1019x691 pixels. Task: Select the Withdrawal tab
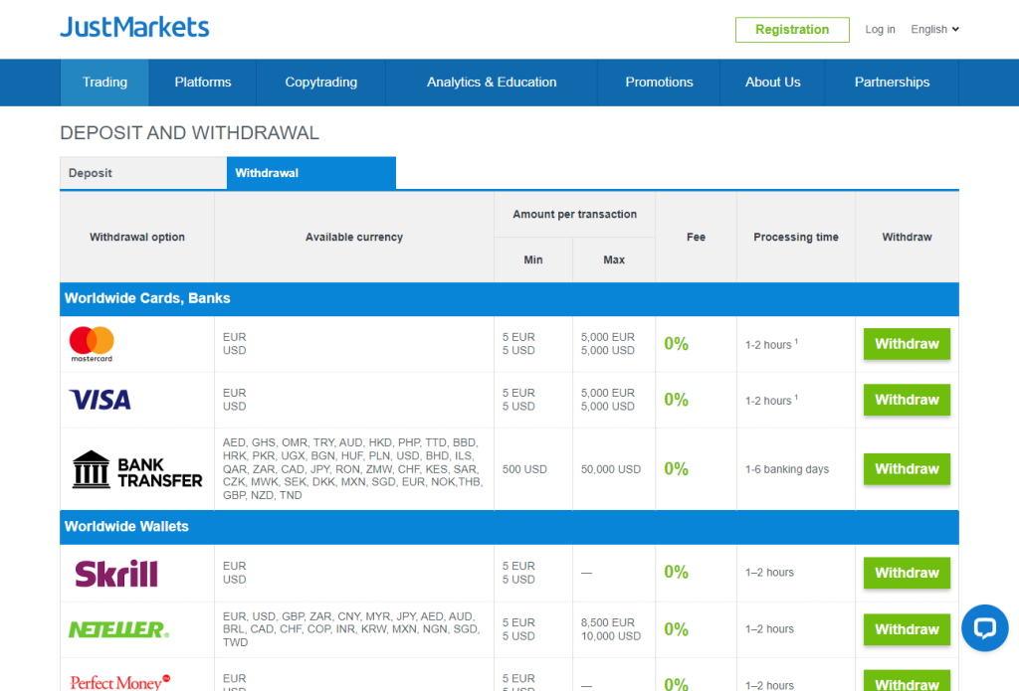[310, 173]
